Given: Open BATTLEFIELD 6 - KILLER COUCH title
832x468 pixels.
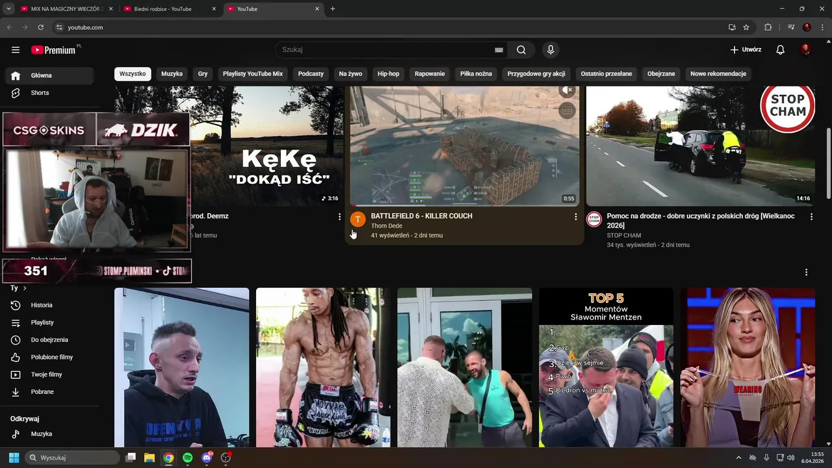Looking at the screenshot, I should tap(422, 216).
